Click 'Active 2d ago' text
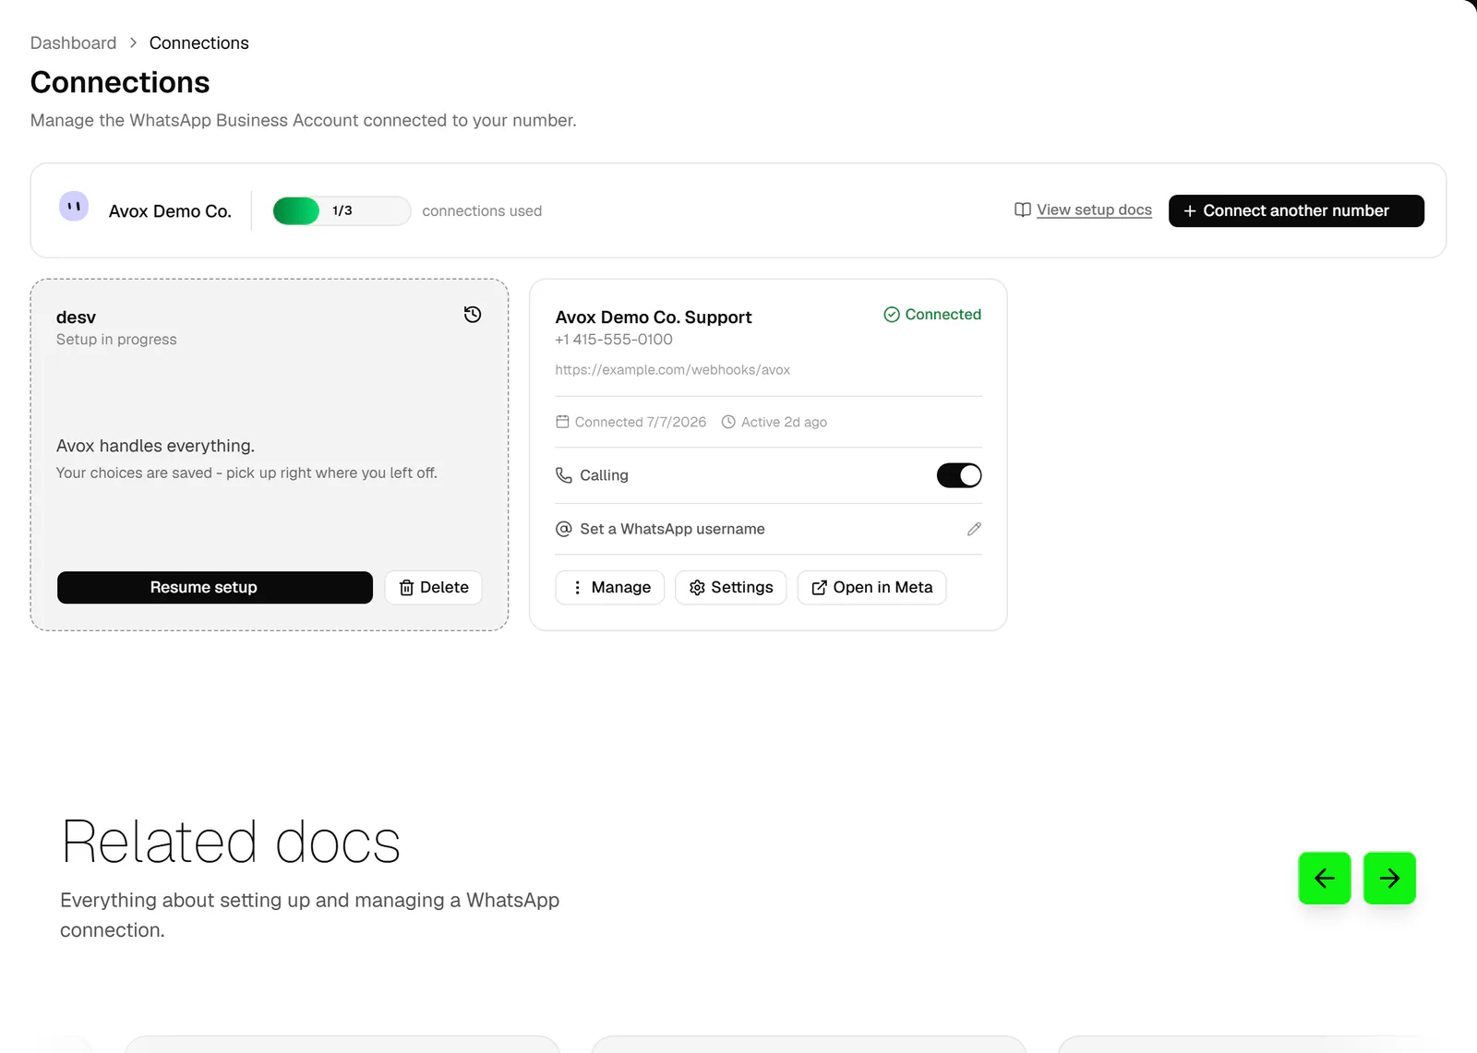Image resolution: width=1477 pixels, height=1053 pixels. pyautogui.click(x=784, y=422)
